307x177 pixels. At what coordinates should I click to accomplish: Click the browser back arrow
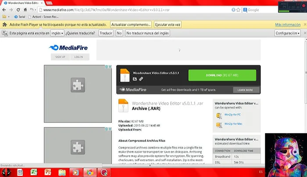point(4,10)
